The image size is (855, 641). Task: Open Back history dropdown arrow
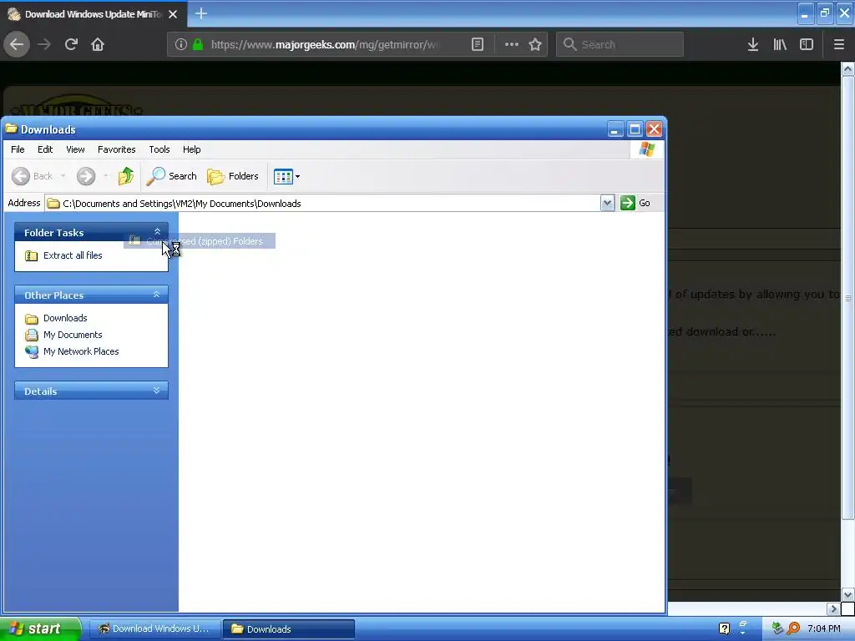coord(63,176)
